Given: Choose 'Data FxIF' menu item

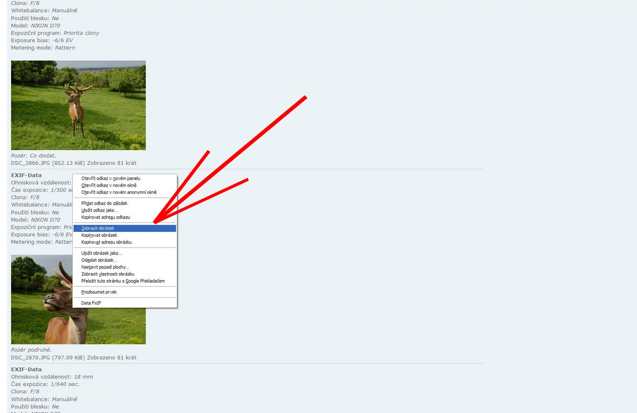Looking at the screenshot, I should (91, 303).
